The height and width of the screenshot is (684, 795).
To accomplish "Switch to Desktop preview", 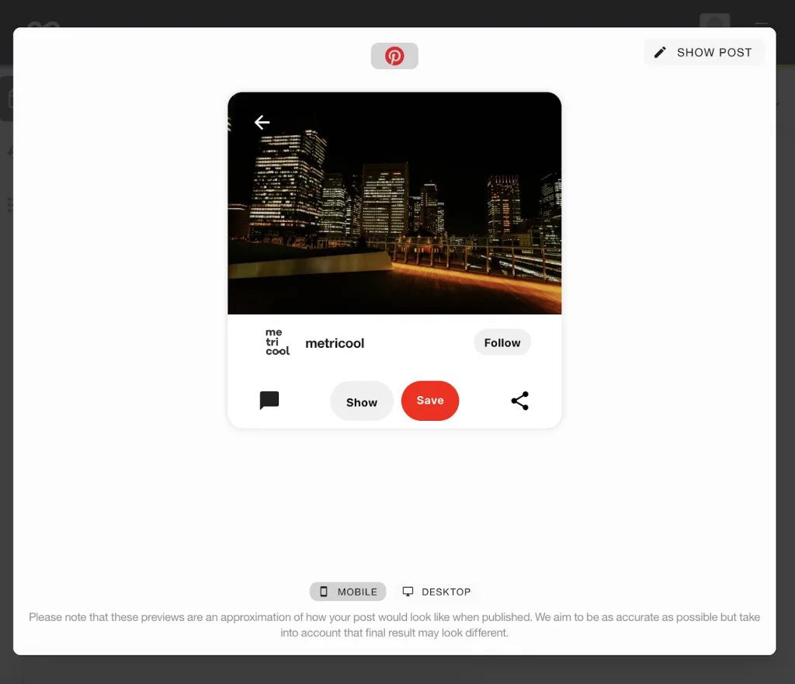I will [x=436, y=592].
